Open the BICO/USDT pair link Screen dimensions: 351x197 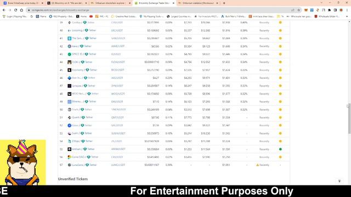pos(117,70)
